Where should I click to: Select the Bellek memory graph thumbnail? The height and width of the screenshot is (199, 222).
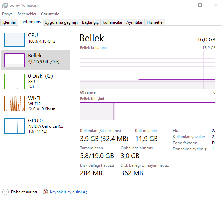pyautogui.click(x=14, y=60)
